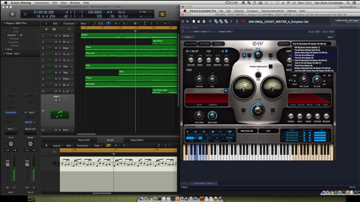Click the Stereo Out output slot
This screenshot has height=202, width=360.
[x=30, y=129]
